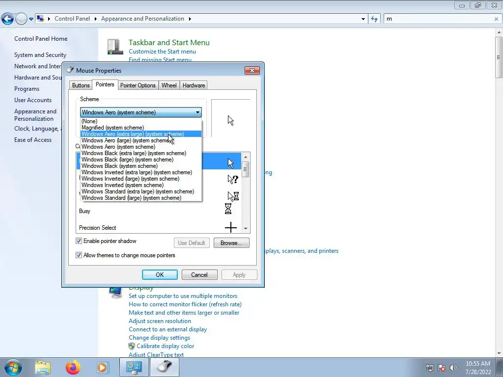The image size is (503, 377).
Task: Open the Action Center flag icon
Action: [442, 368]
